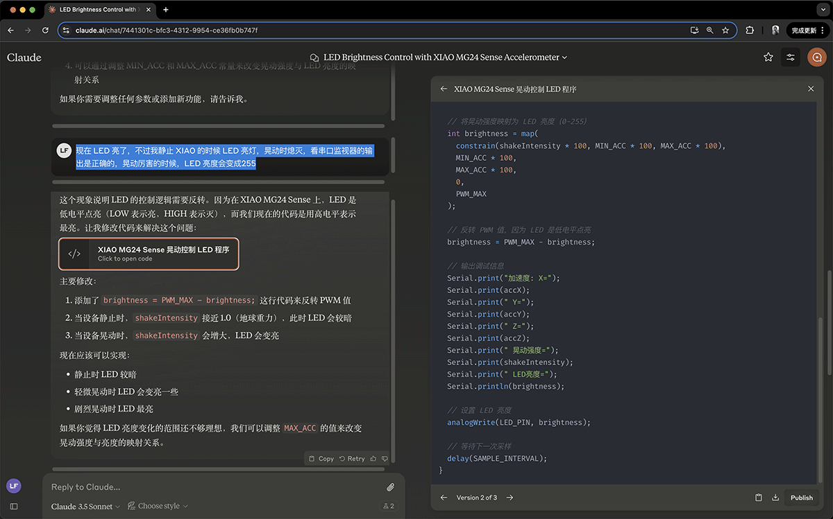Open the sidebar panel toggle icon
This screenshot has height=519, width=833.
tap(14, 507)
